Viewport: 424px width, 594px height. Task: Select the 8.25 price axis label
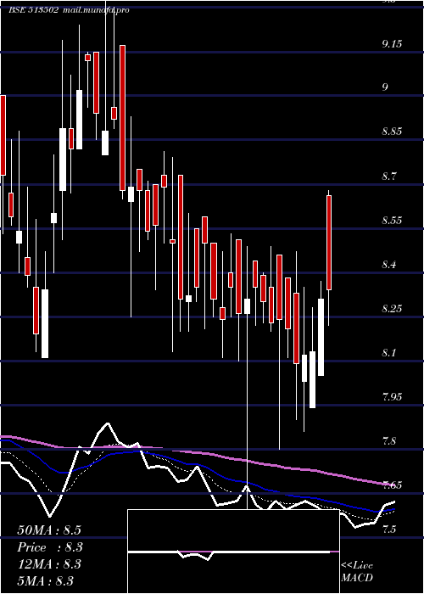(x=392, y=308)
